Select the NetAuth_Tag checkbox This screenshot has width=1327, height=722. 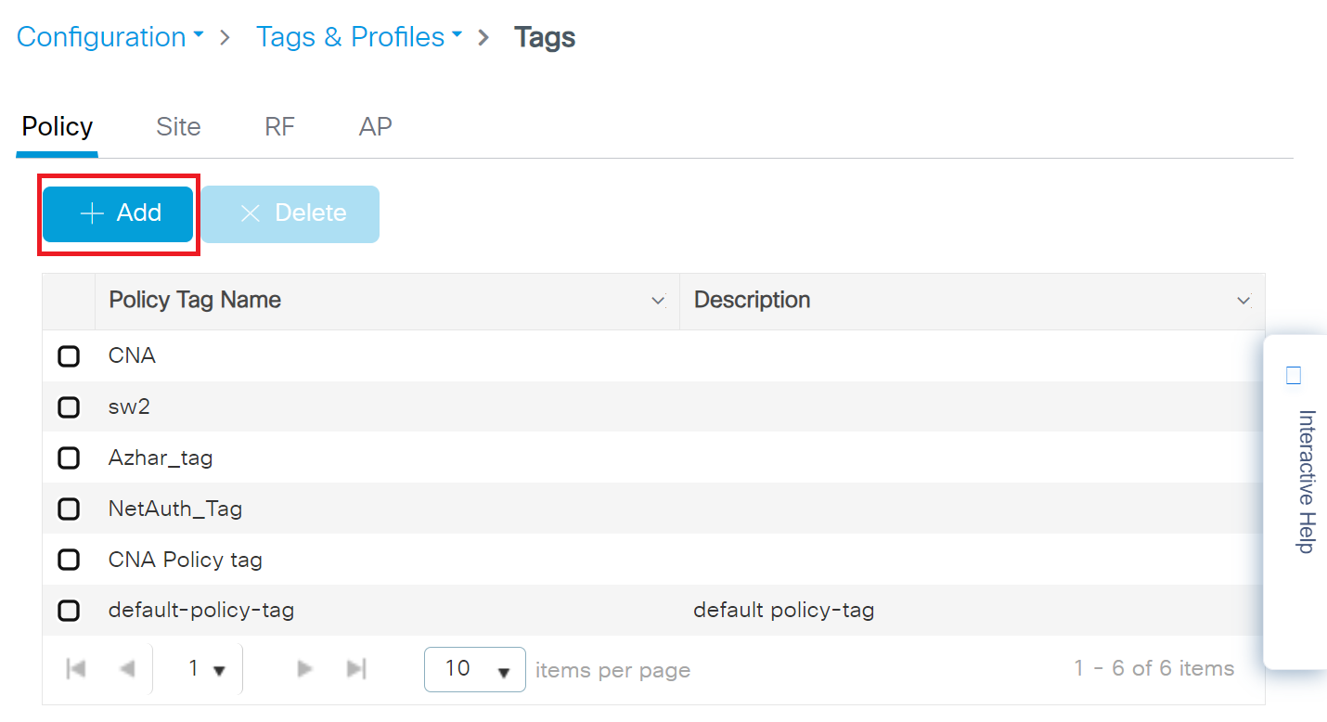pyautogui.click(x=69, y=509)
